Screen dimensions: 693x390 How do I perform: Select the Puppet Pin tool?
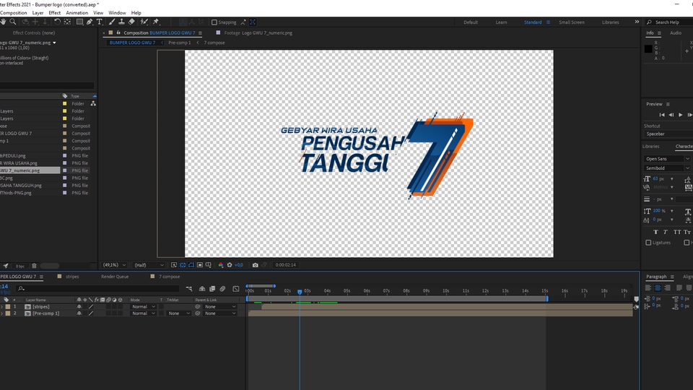156,22
